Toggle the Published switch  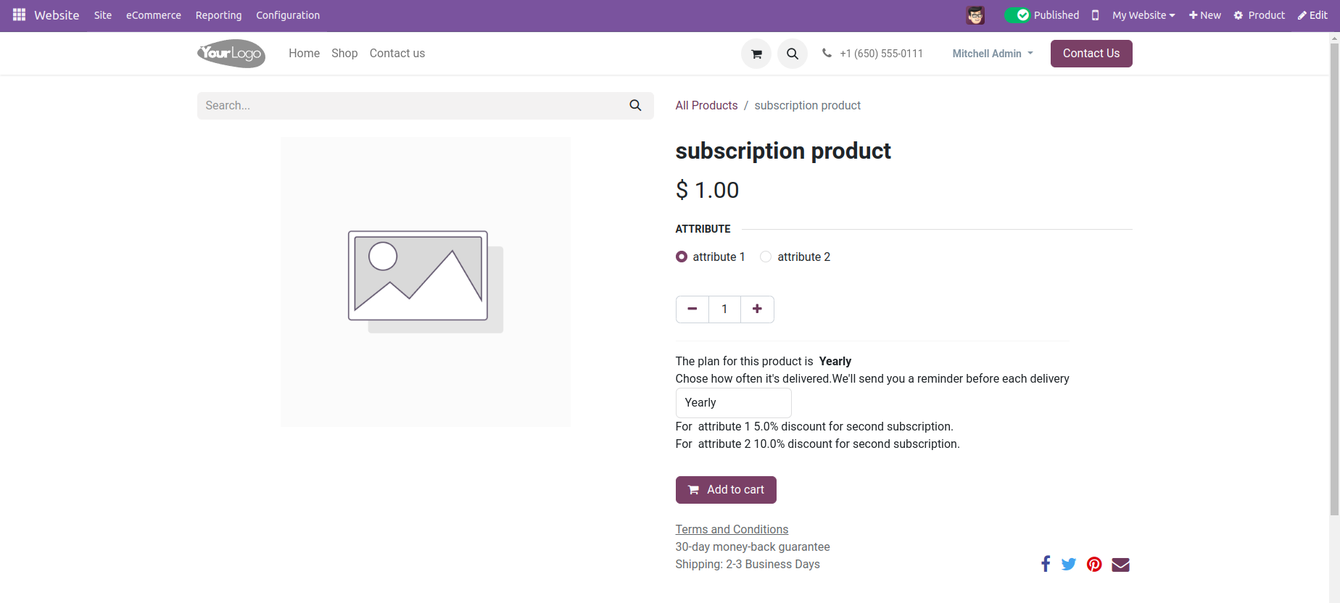click(x=1017, y=15)
